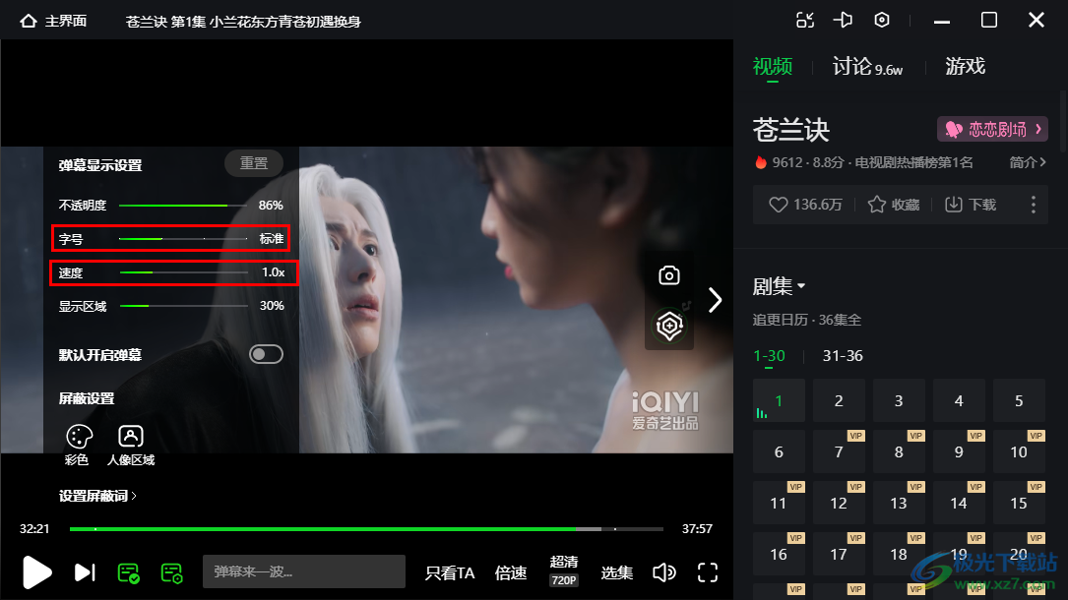Screen dimensions: 1068x600
Task: Adjust the 不透明度 opacity slider
Action: click(183, 205)
